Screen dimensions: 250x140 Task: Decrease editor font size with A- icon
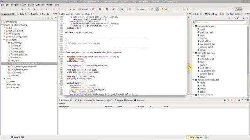point(74,9)
